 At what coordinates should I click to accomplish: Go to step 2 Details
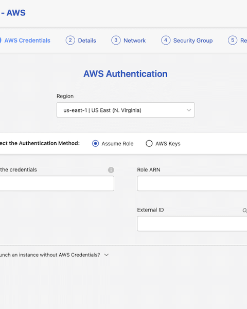(x=81, y=41)
